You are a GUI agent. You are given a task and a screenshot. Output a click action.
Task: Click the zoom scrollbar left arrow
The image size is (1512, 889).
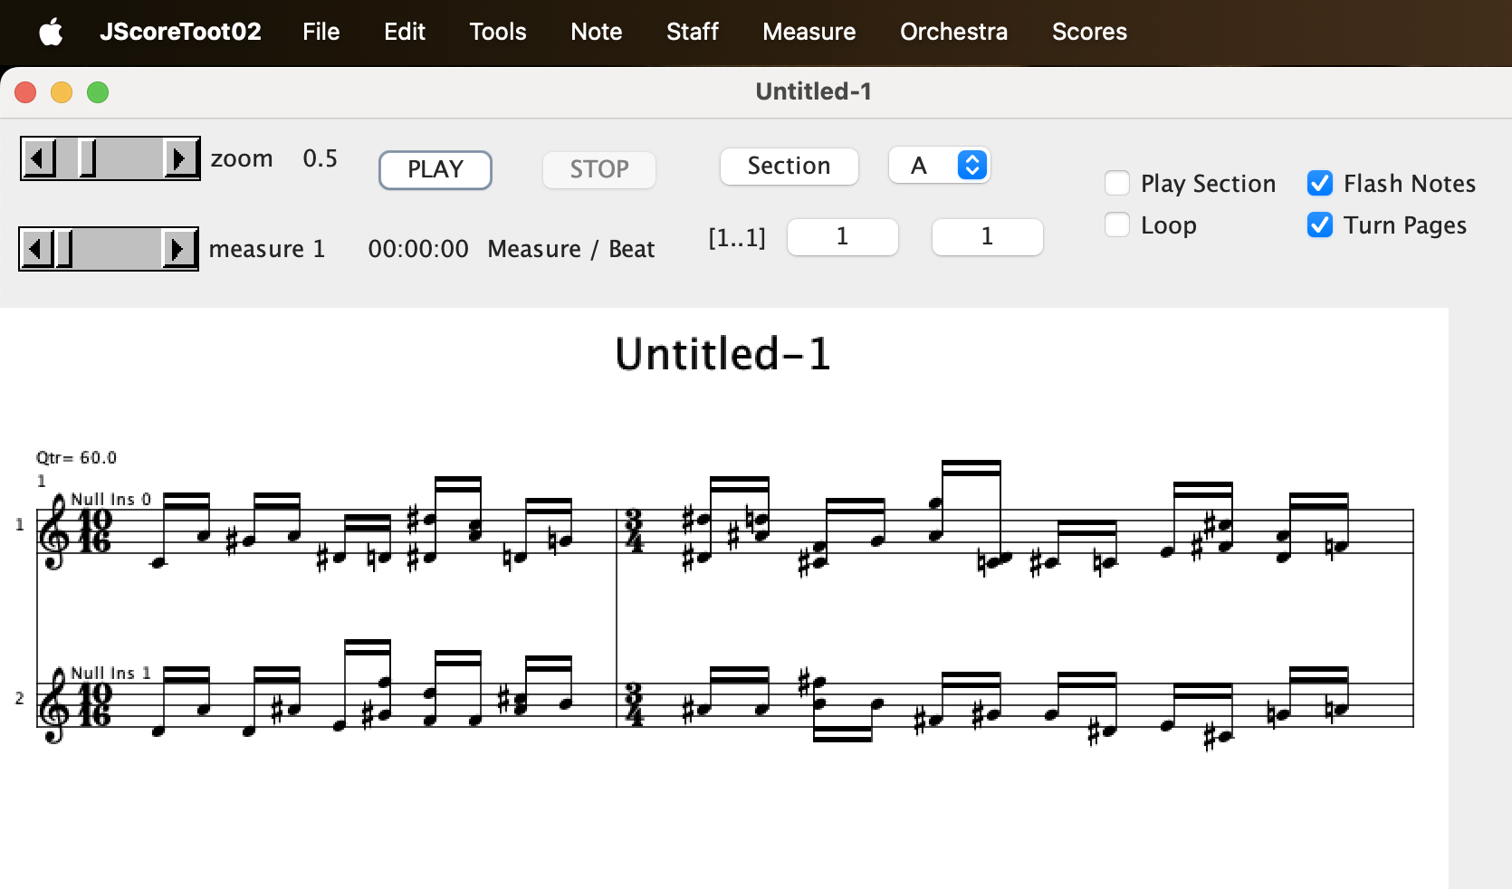coord(38,158)
